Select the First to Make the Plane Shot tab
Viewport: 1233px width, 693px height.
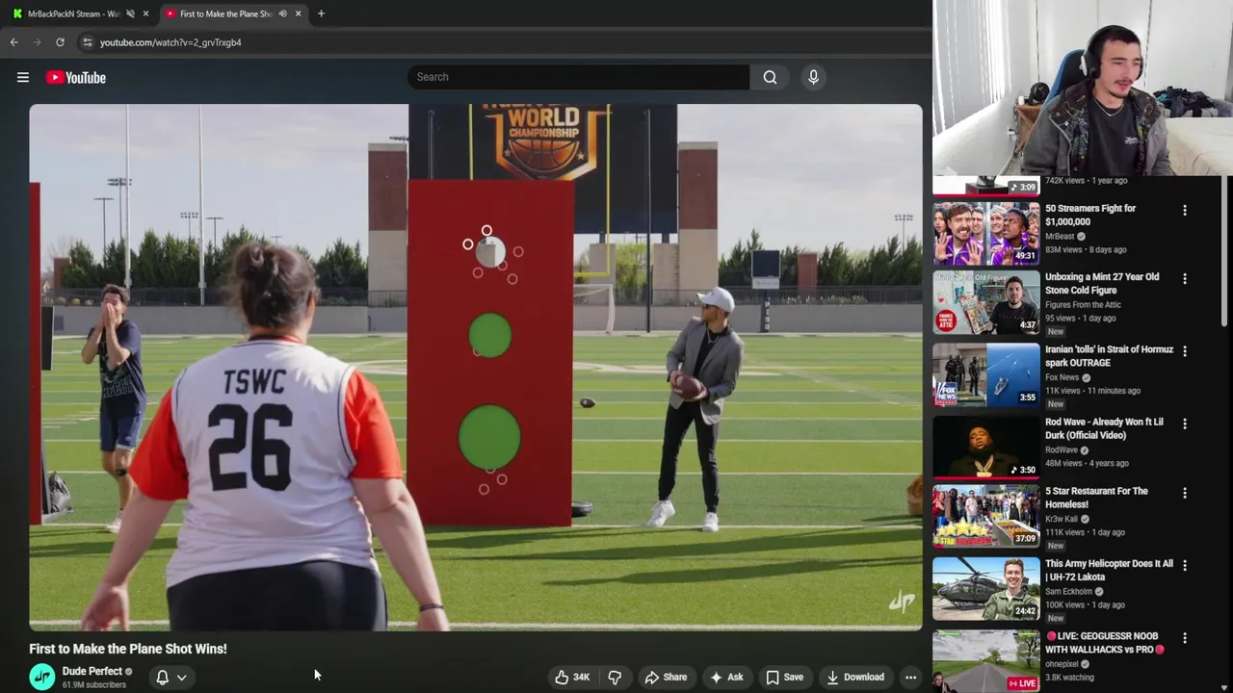click(x=225, y=13)
